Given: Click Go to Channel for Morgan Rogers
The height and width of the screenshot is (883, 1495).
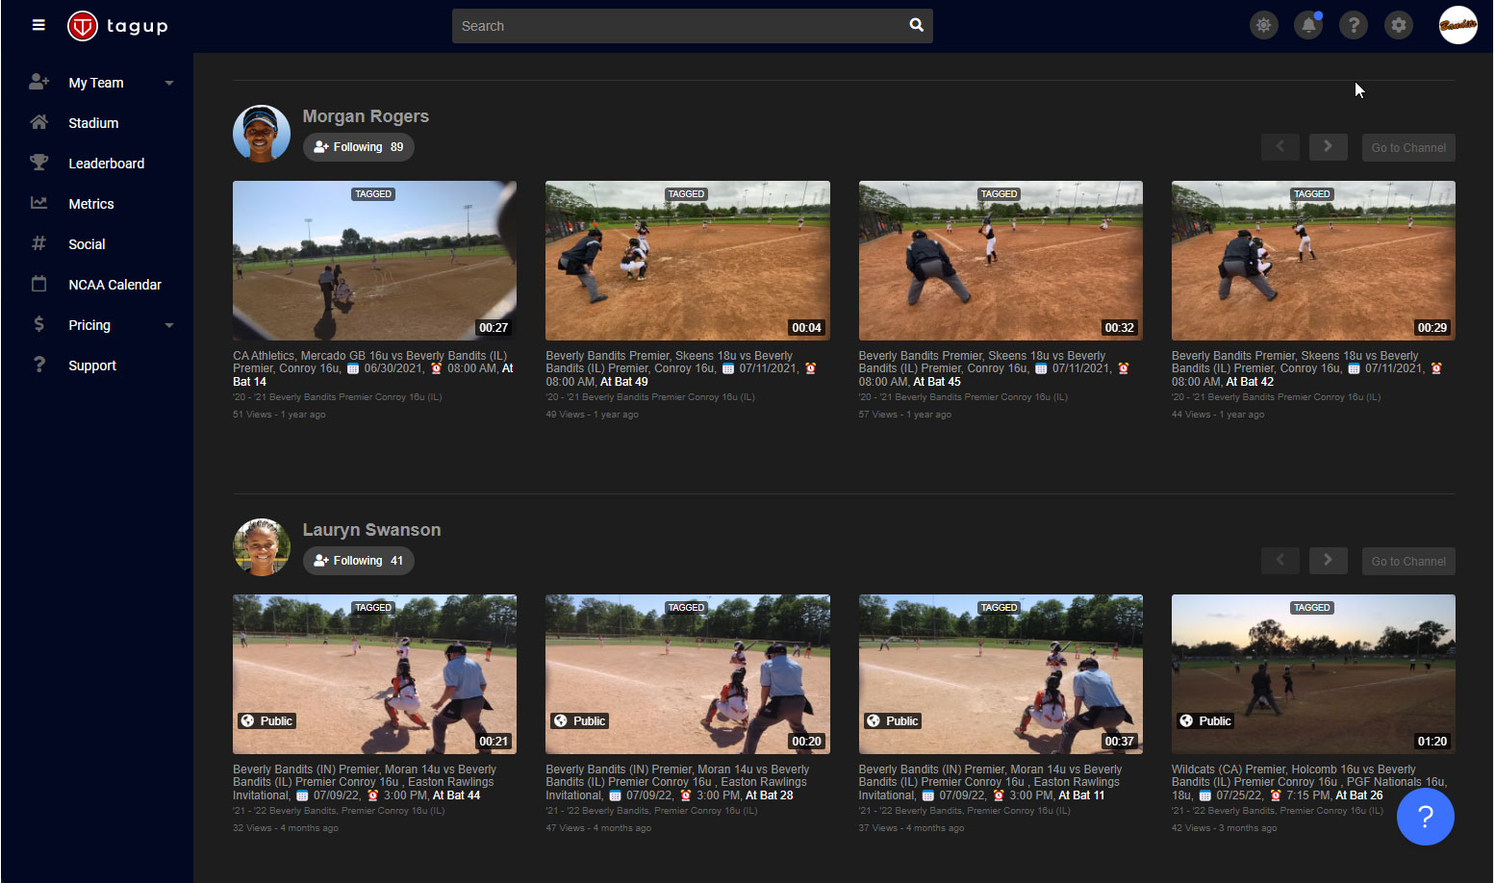Looking at the screenshot, I should click(1408, 146).
